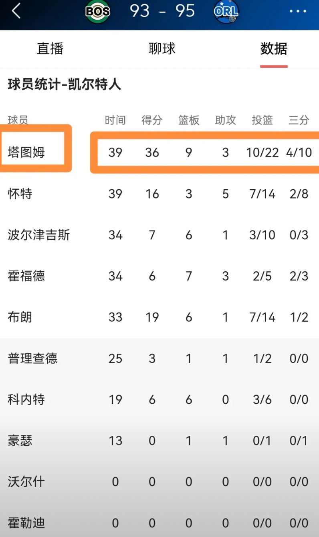319x537 pixels.
Task: Select the 数据 tab
Action: tap(274, 49)
